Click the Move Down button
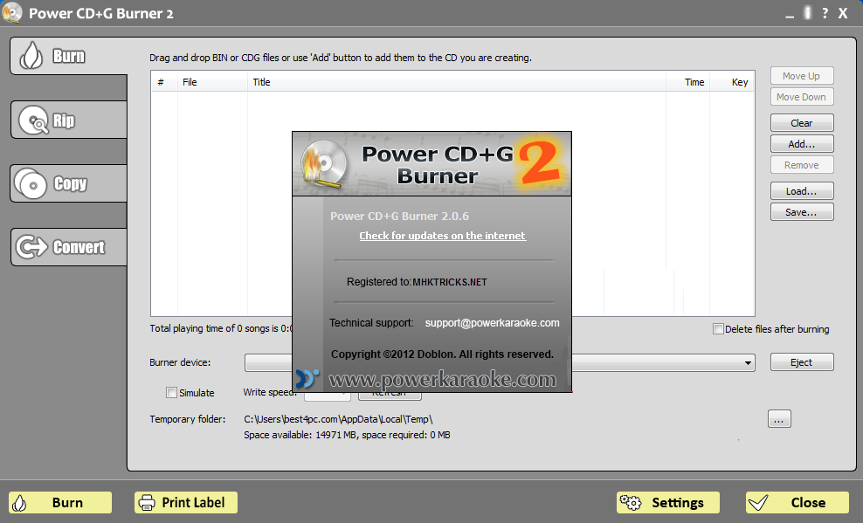 pos(802,97)
